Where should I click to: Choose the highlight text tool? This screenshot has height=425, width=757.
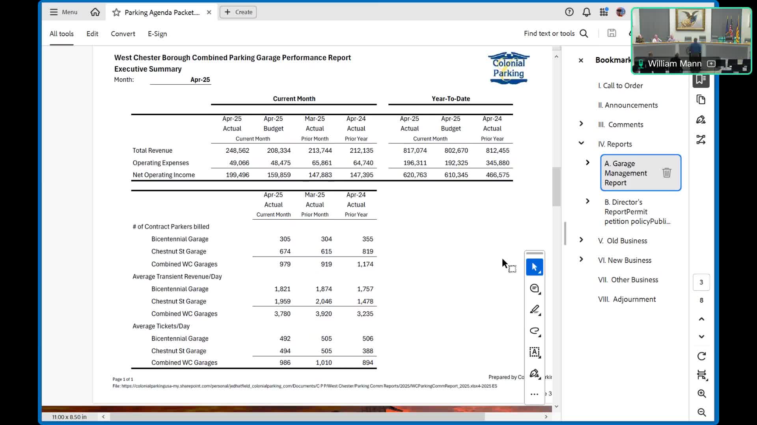point(534,310)
